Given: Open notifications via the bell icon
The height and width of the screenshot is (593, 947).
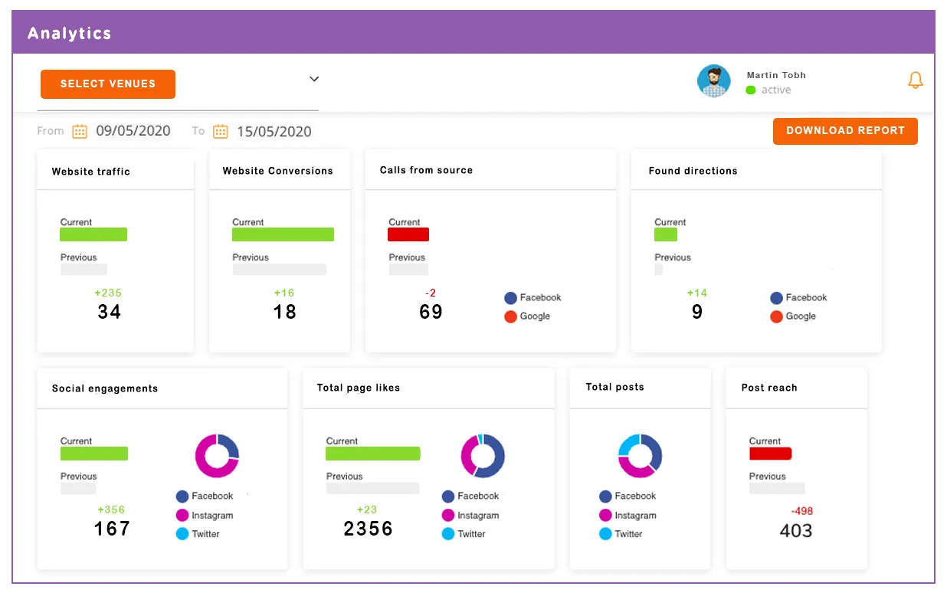Looking at the screenshot, I should point(916,80).
